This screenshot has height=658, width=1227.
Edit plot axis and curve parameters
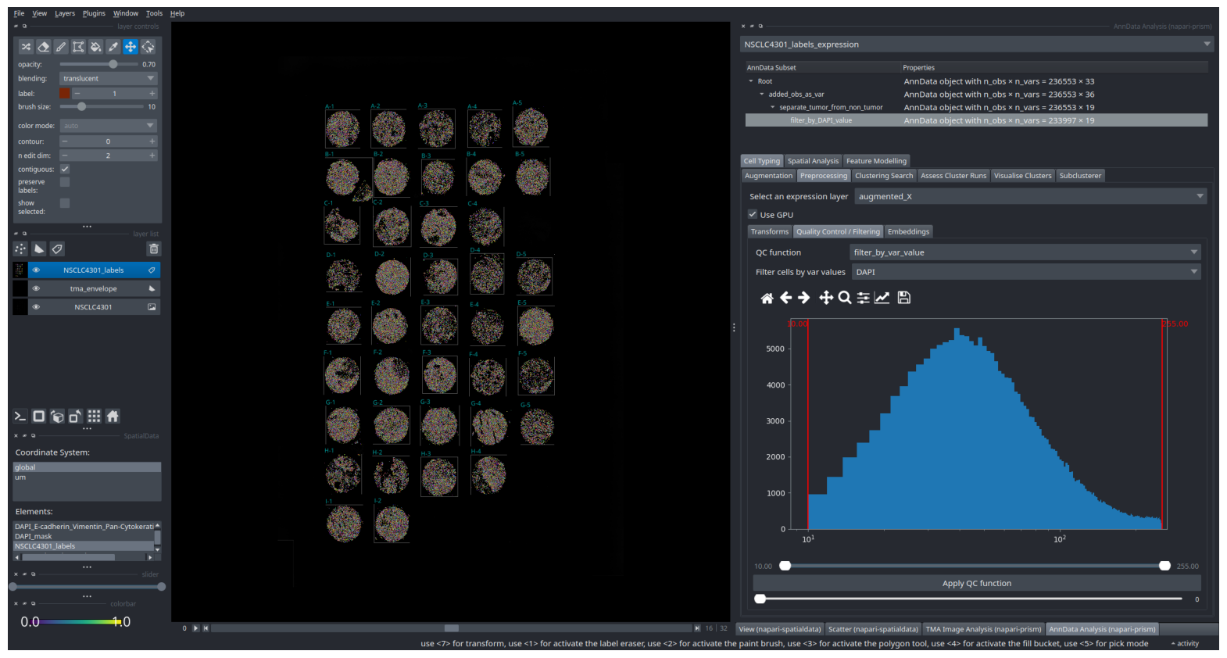pyautogui.click(x=882, y=298)
